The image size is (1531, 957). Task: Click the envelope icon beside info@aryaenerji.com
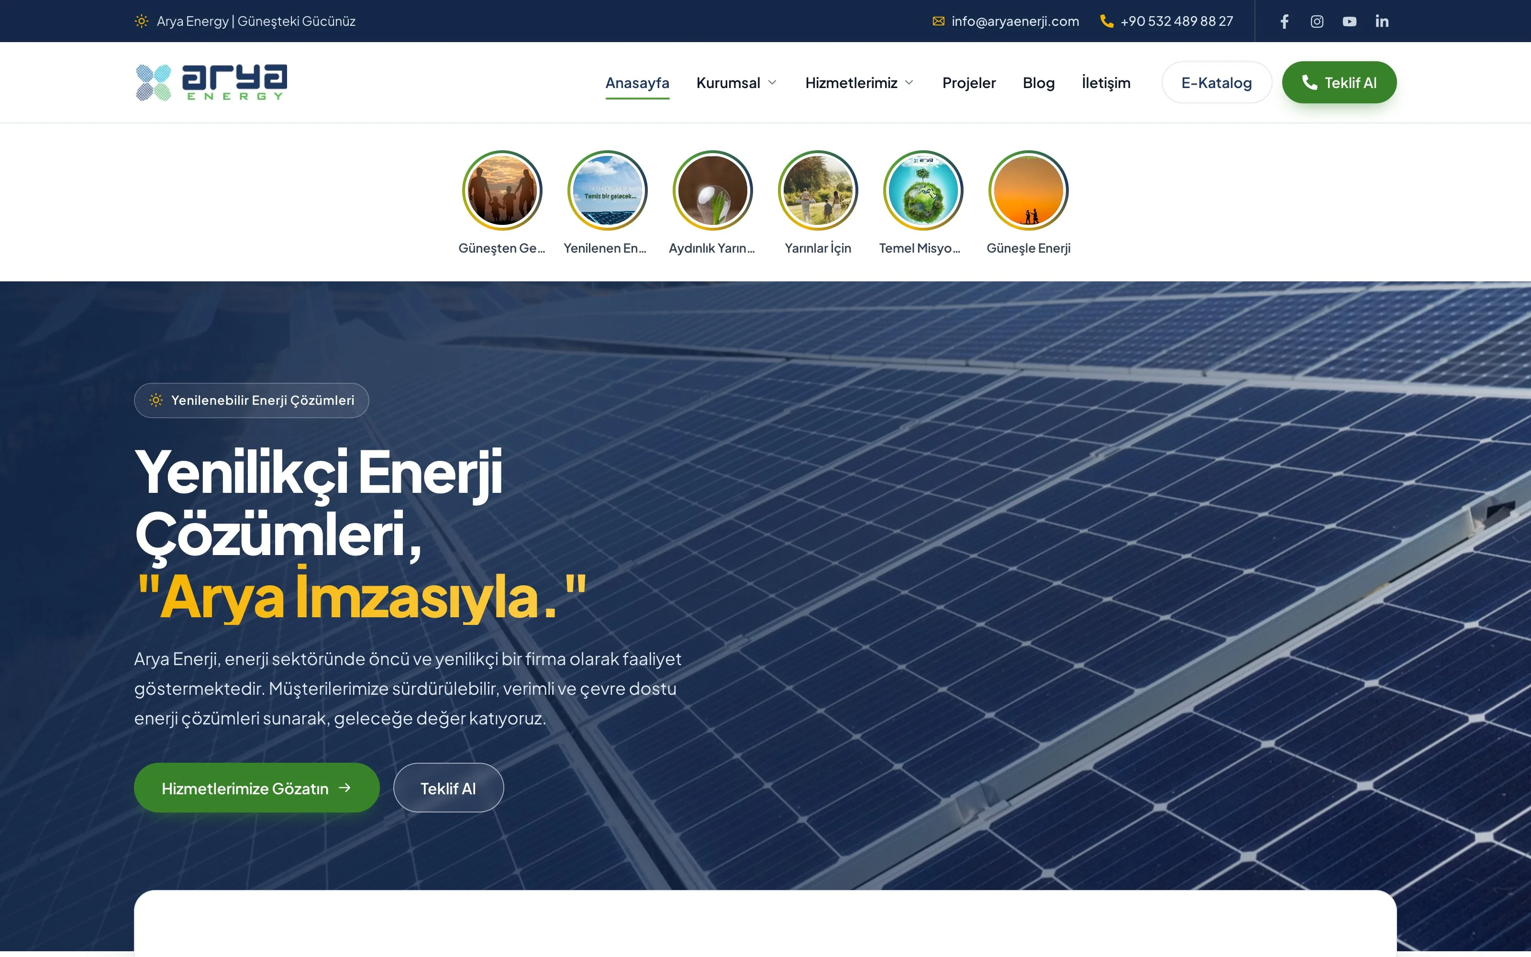[938, 22]
